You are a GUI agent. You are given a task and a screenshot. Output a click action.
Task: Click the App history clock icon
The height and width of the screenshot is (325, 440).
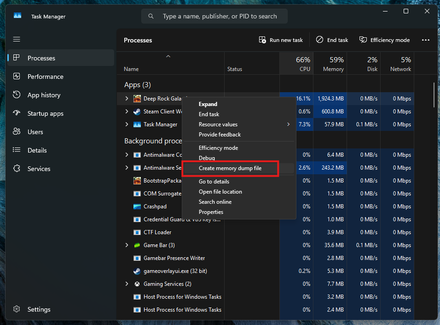[x=17, y=95]
